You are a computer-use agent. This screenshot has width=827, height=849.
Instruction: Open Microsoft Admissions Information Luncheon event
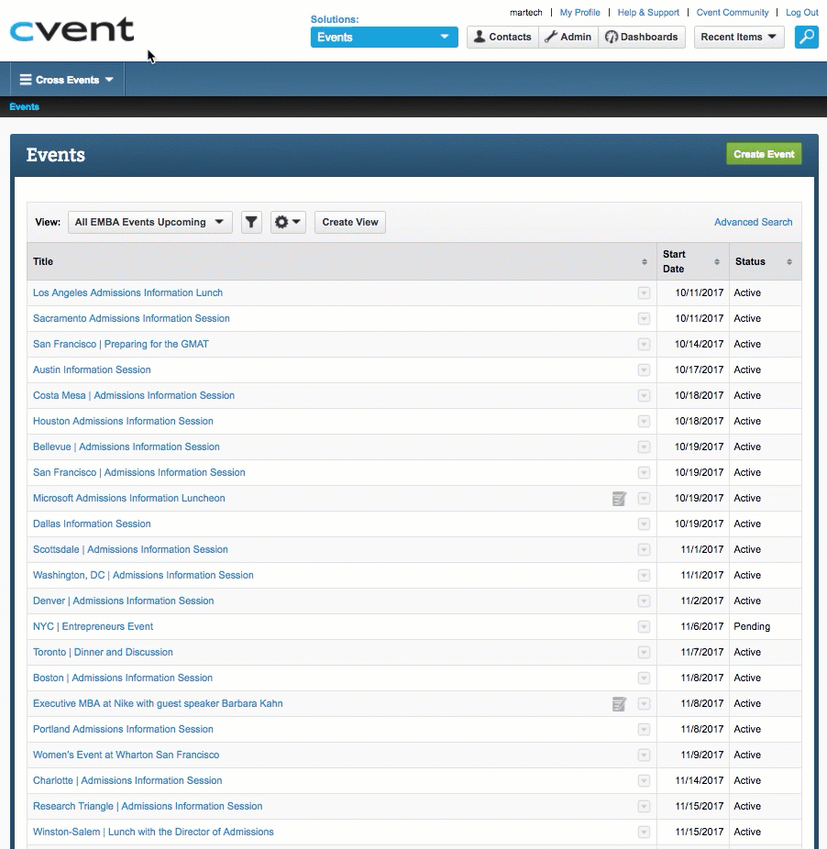(x=129, y=498)
